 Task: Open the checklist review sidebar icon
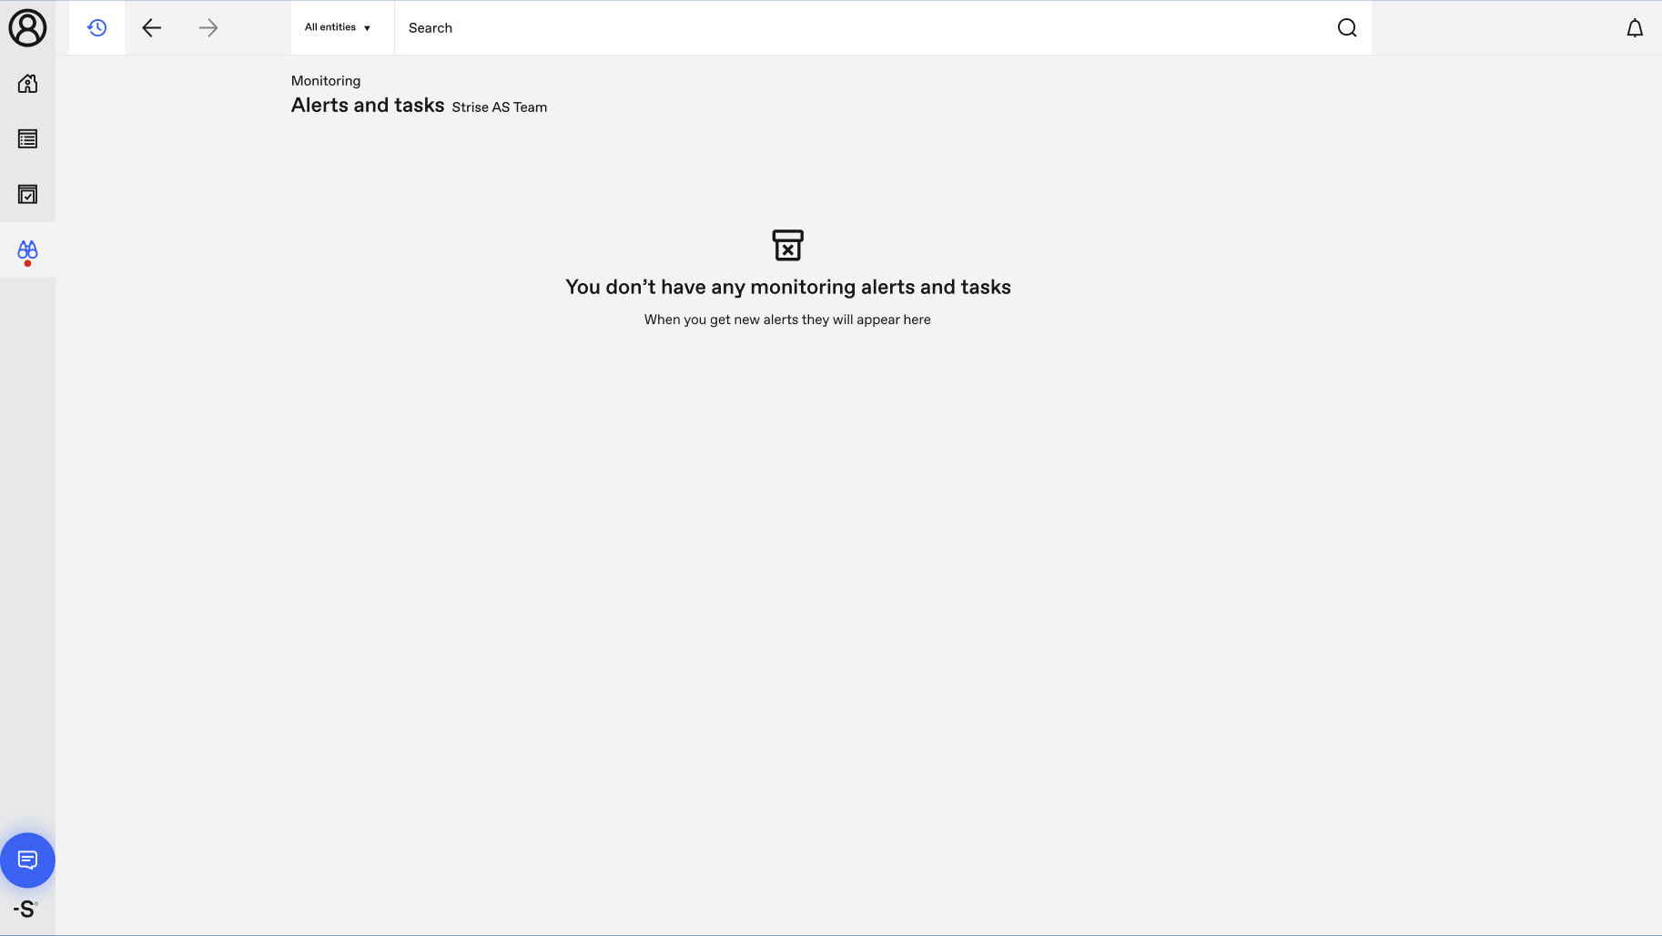click(27, 195)
